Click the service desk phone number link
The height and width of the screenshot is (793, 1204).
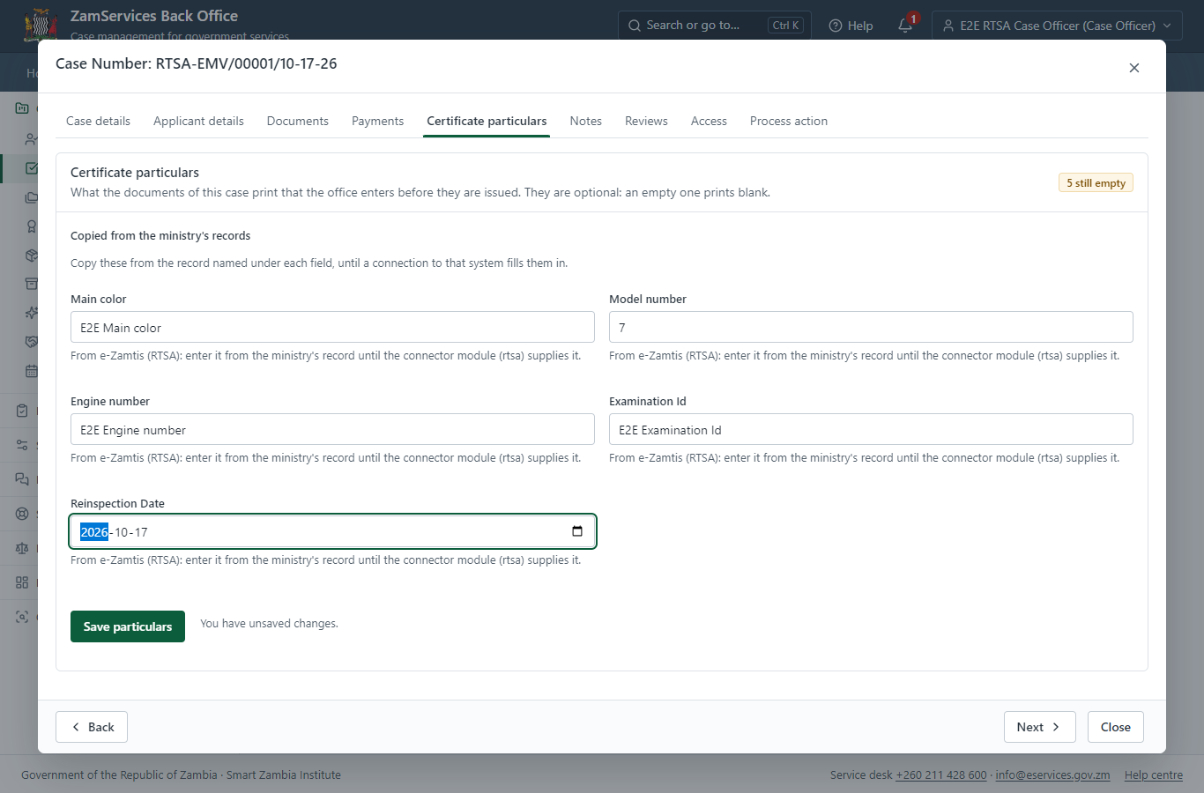tap(941, 775)
